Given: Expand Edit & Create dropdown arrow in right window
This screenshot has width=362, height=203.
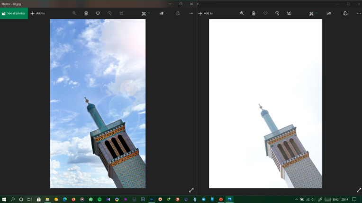Looking at the screenshot, I should (317, 13).
